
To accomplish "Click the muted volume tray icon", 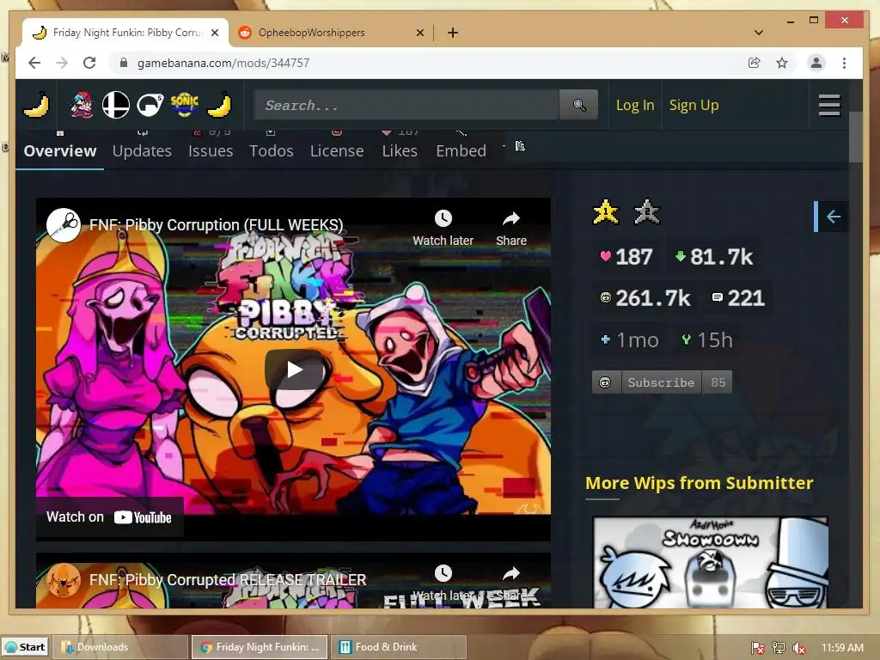I will coord(798,648).
